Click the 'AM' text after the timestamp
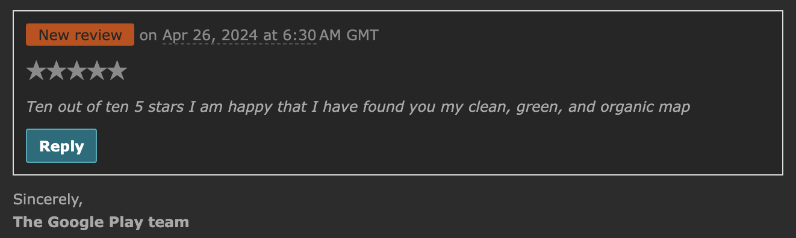Screen dimensions: 796x238 point(331,35)
